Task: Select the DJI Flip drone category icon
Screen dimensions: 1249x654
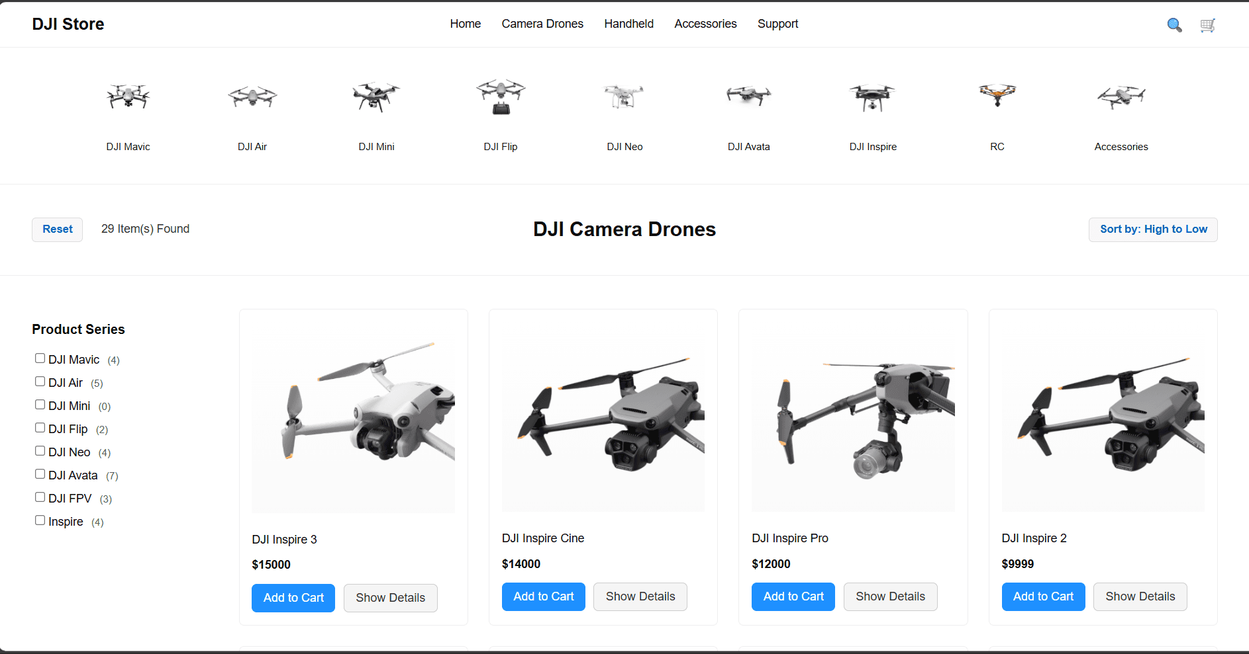Action: tap(501, 97)
